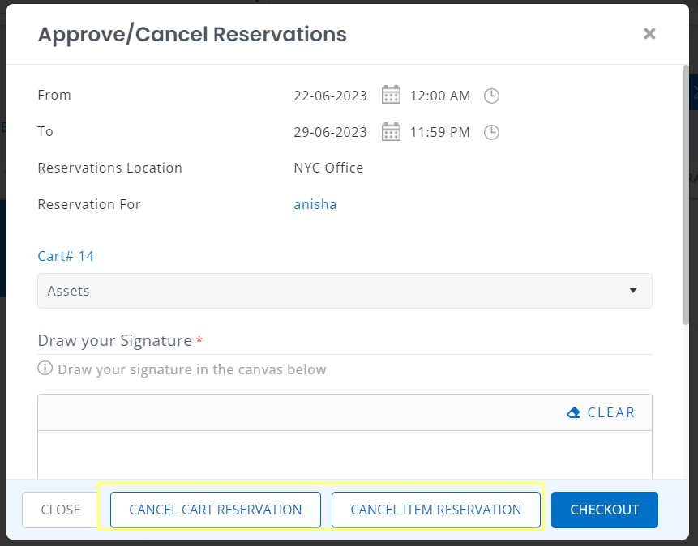
Task: Click the From date field showing 22-06-2023
Action: (330, 95)
